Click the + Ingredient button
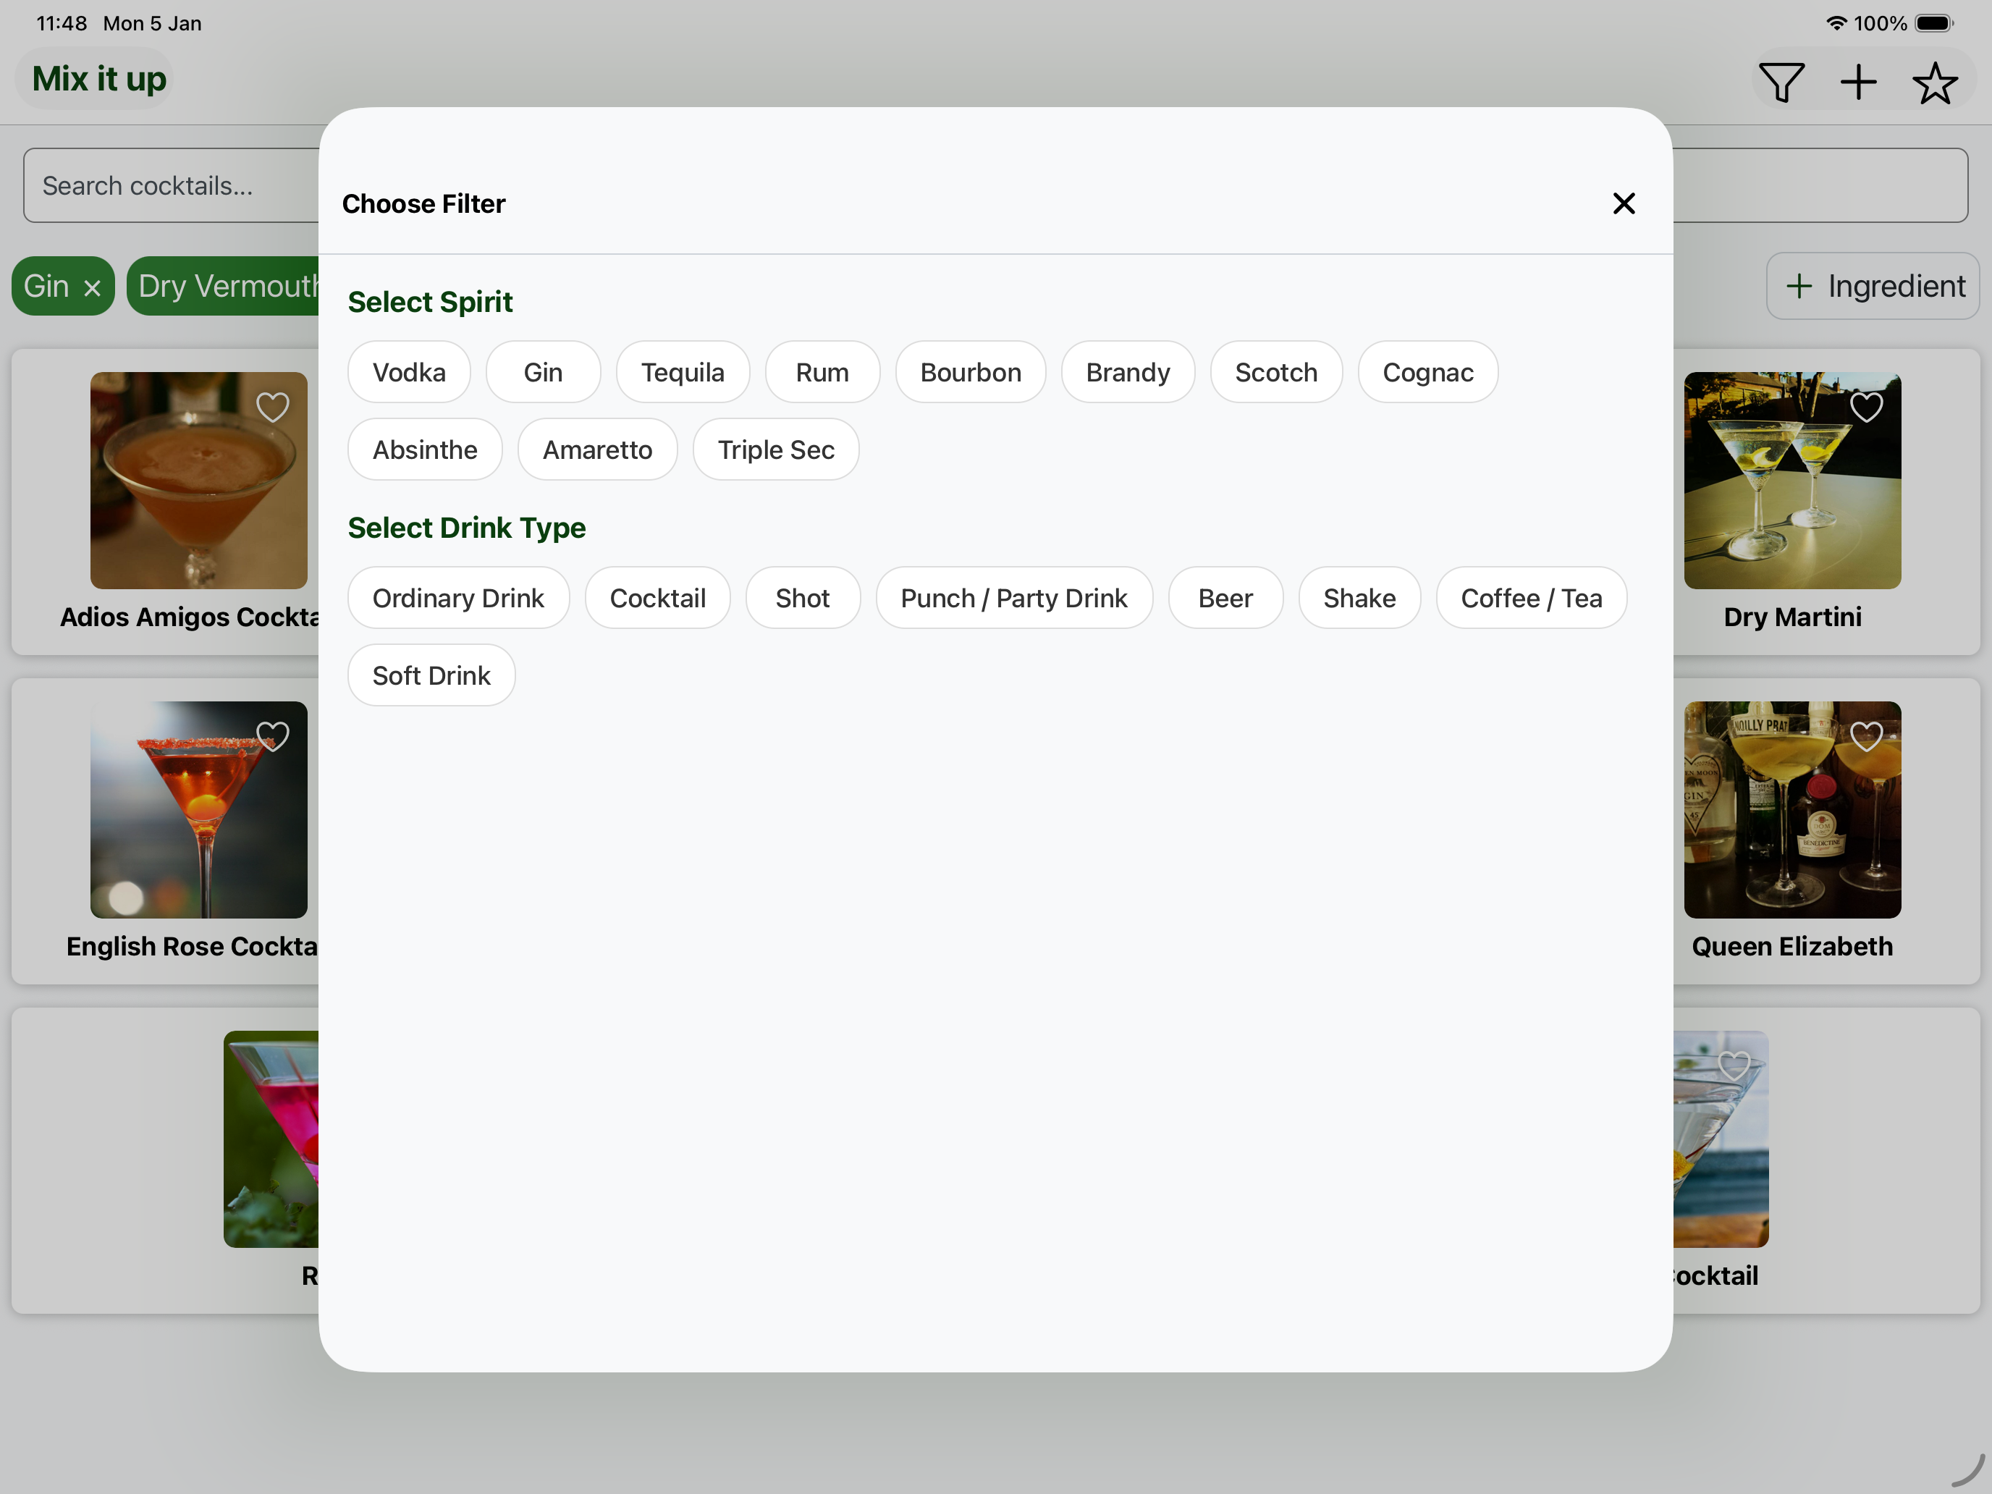This screenshot has width=1992, height=1494. point(1873,287)
